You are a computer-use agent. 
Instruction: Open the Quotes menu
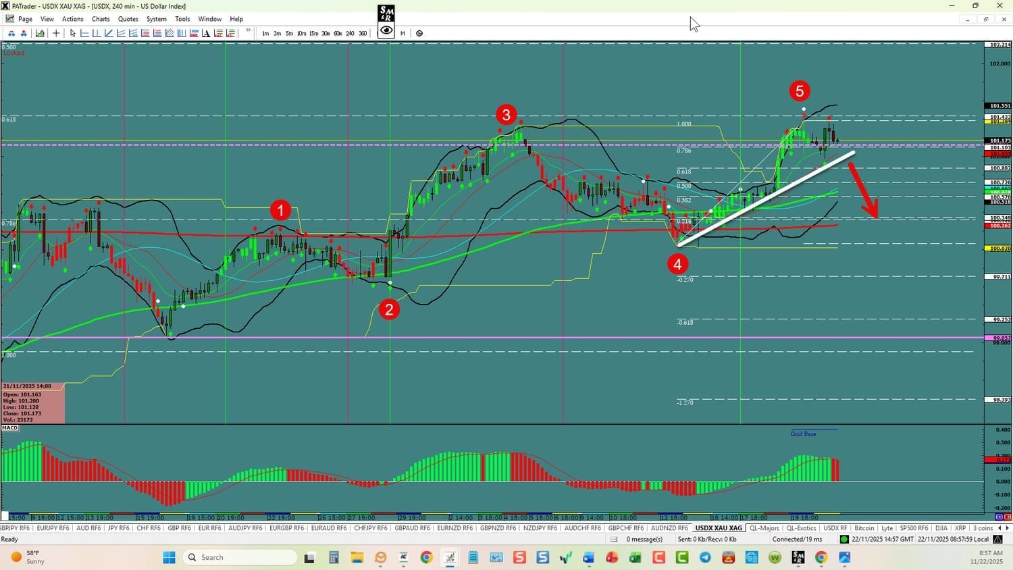[x=128, y=19]
